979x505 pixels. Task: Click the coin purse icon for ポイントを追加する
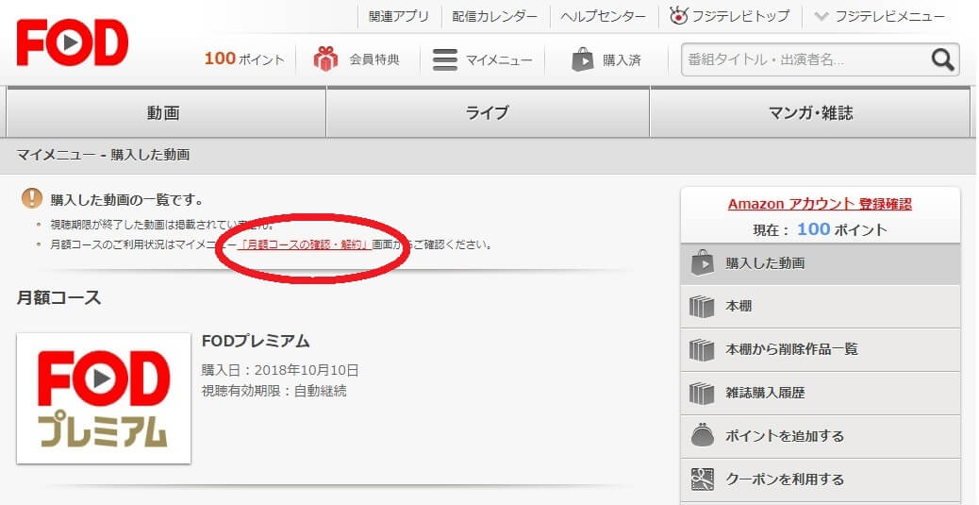tap(703, 436)
